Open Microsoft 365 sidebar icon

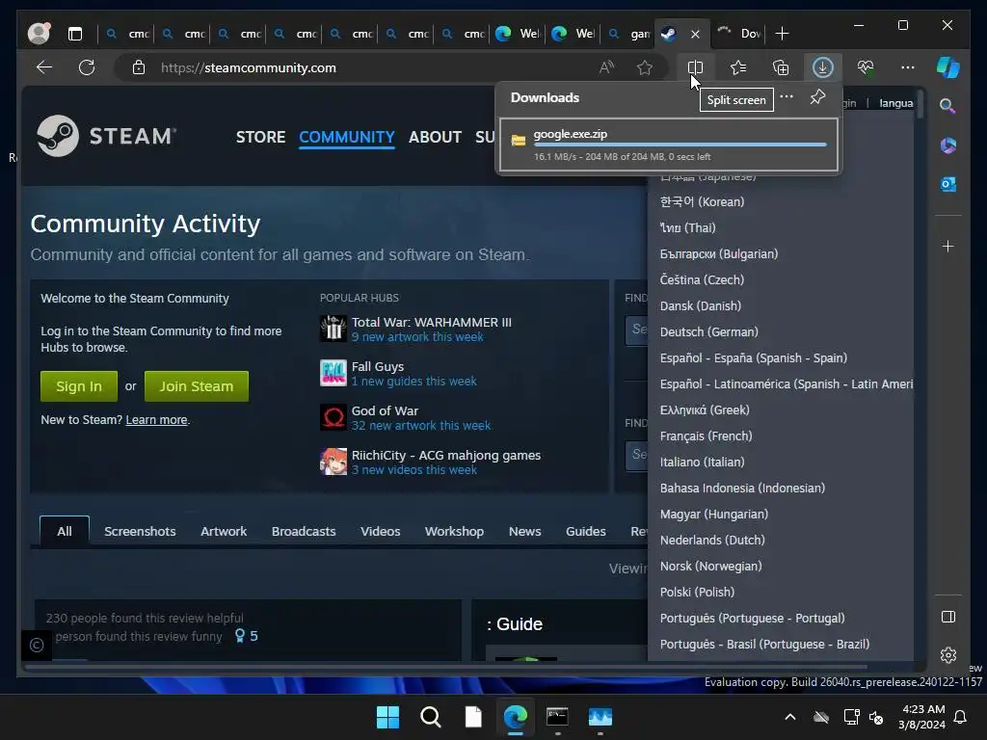coord(948,145)
